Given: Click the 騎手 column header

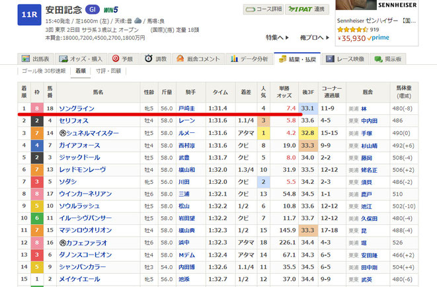Looking at the screenshot, I should point(191,92).
